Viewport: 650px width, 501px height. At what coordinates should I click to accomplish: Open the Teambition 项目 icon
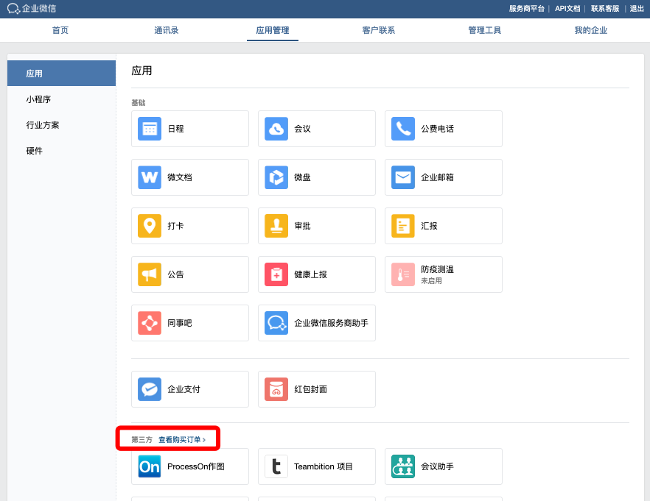[276, 466]
